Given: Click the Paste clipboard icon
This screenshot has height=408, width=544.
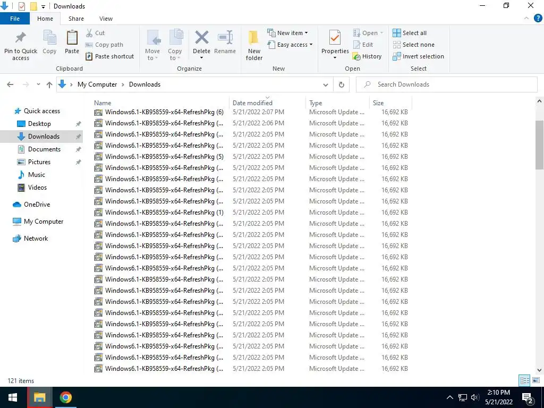Looking at the screenshot, I should (72, 38).
